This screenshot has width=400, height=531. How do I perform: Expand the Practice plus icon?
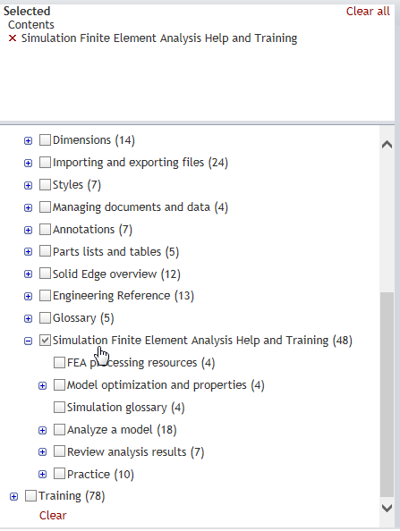[x=42, y=475]
